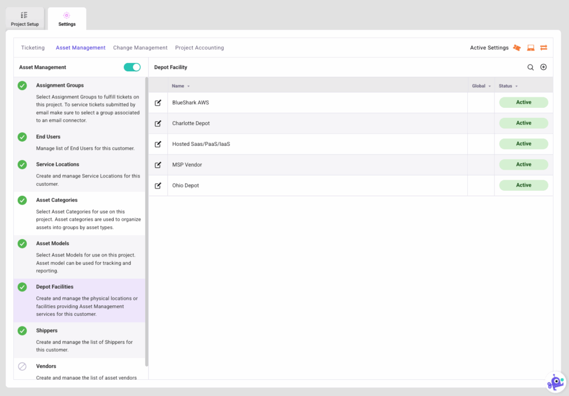Edit the BlueShark AWS row
Screen dimensions: 569x396
(x=158, y=103)
